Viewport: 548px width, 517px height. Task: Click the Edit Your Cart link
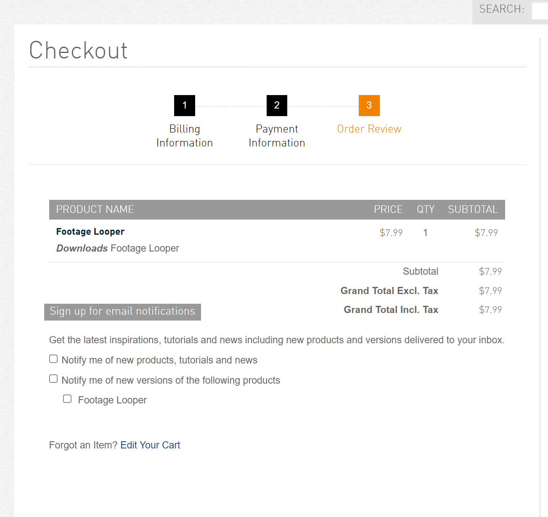(x=150, y=445)
